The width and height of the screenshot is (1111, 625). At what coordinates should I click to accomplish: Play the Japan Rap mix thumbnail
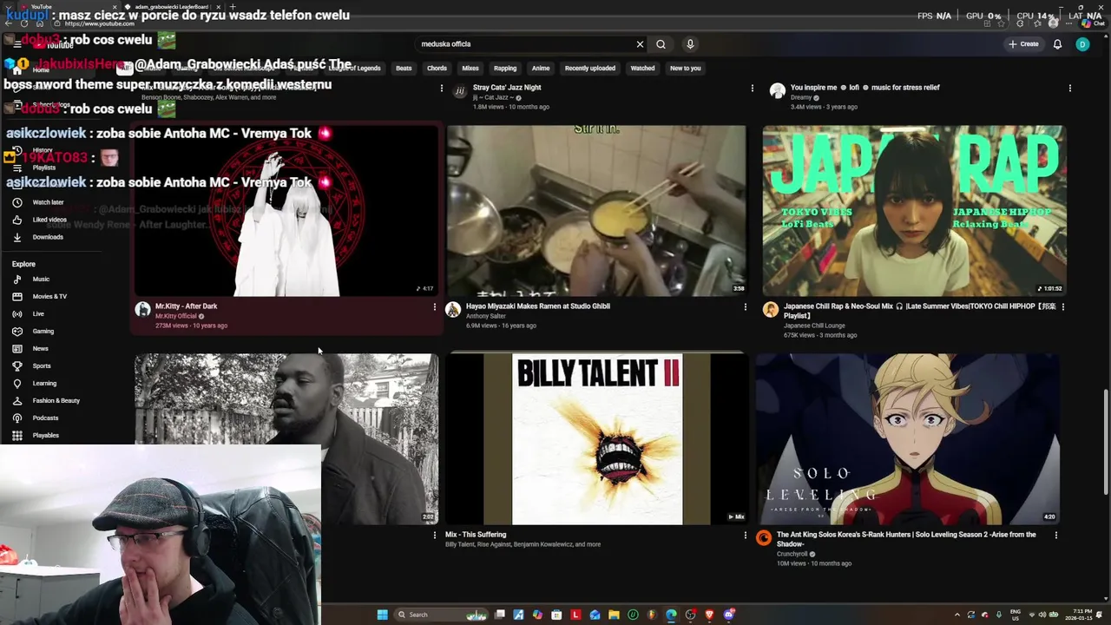point(914,211)
